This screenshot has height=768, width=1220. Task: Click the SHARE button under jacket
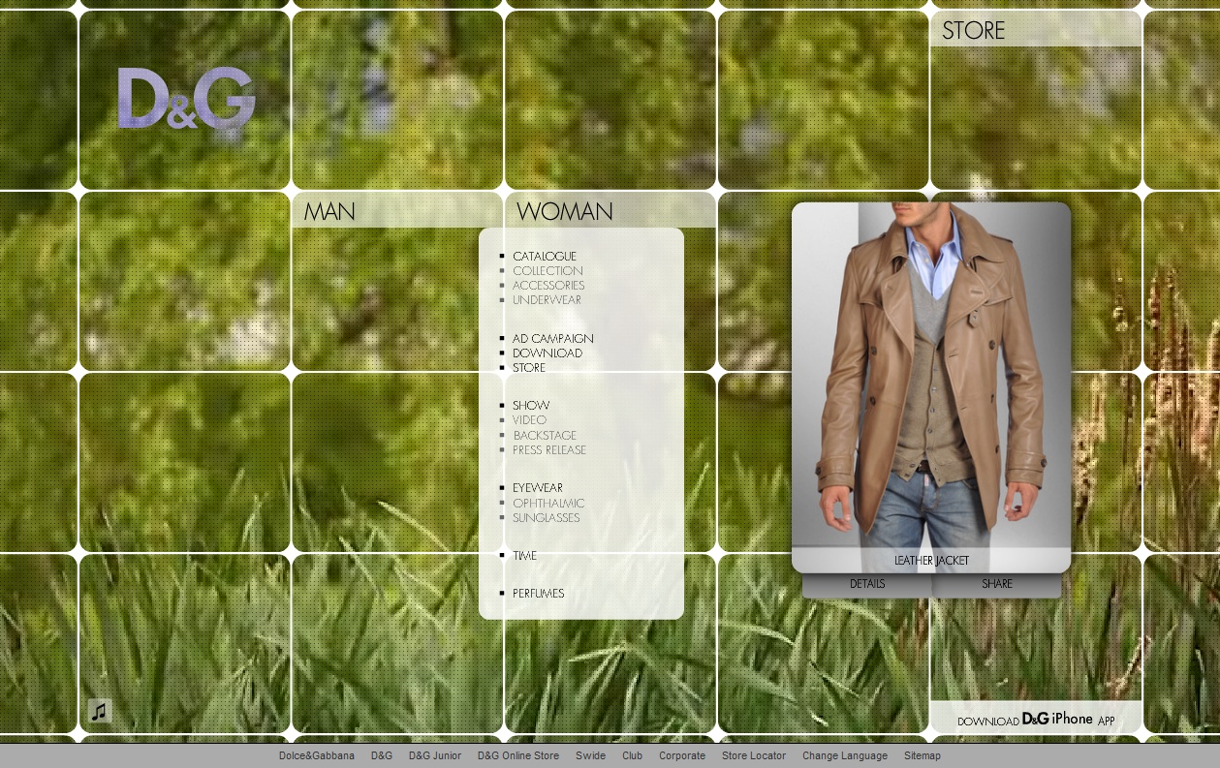pyautogui.click(x=997, y=584)
